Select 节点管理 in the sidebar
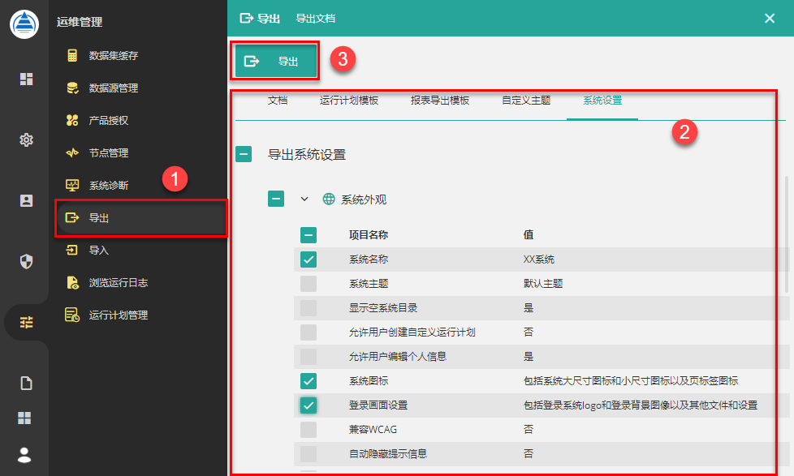794x476 pixels. (x=108, y=153)
